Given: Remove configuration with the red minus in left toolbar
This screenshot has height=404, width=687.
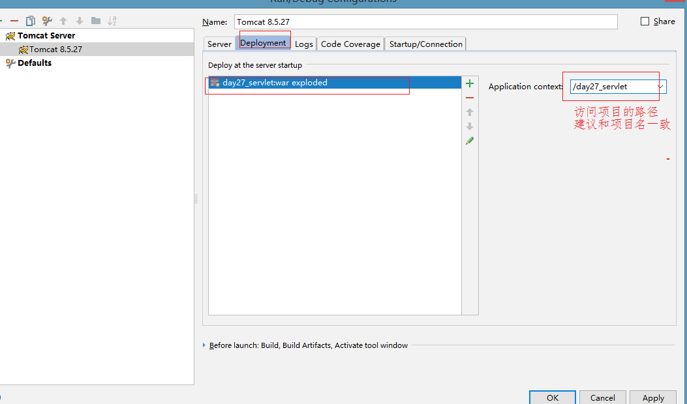Looking at the screenshot, I should (14, 21).
